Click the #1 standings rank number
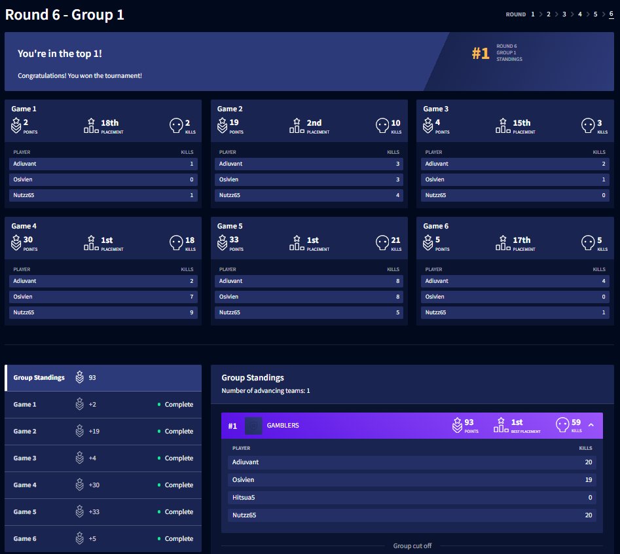Viewport: 620px width, 554px height. click(481, 53)
